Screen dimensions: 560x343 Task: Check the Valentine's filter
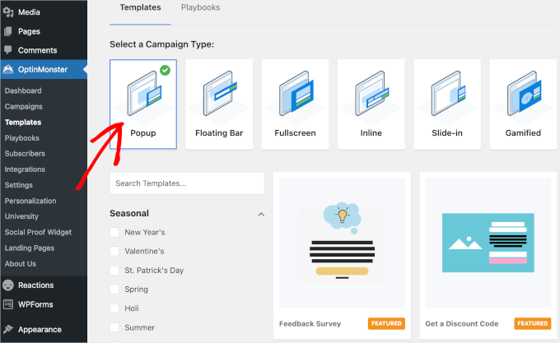click(x=114, y=252)
